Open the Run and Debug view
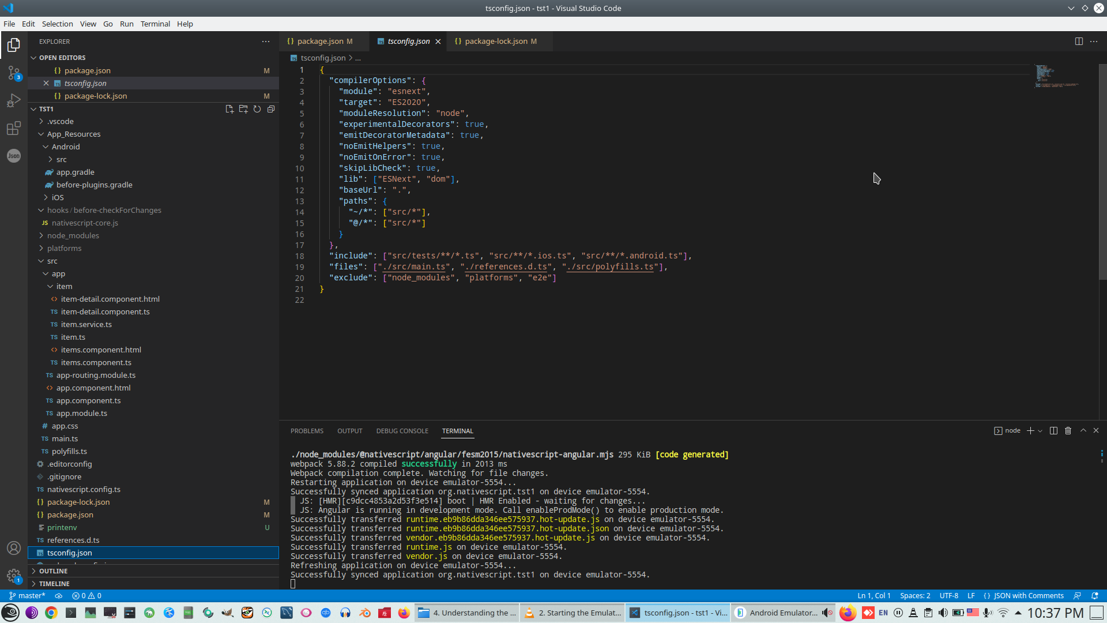1107x623 pixels. point(14,100)
